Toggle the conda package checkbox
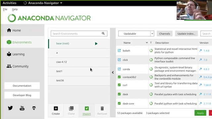The width and height of the screenshot is (212, 119). click(x=119, y=69)
